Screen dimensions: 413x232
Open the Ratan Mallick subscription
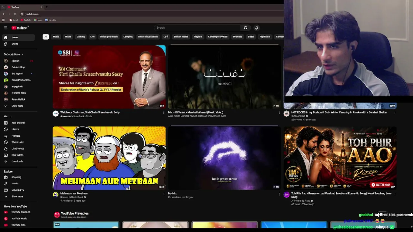coord(18,100)
